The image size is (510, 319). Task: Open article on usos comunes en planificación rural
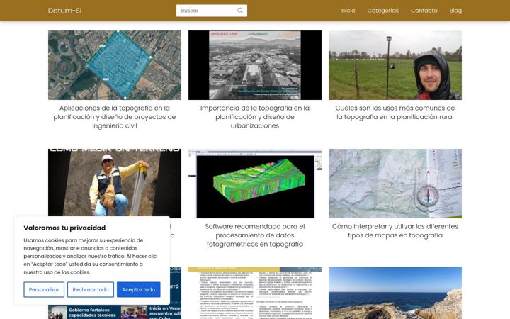pos(395,112)
